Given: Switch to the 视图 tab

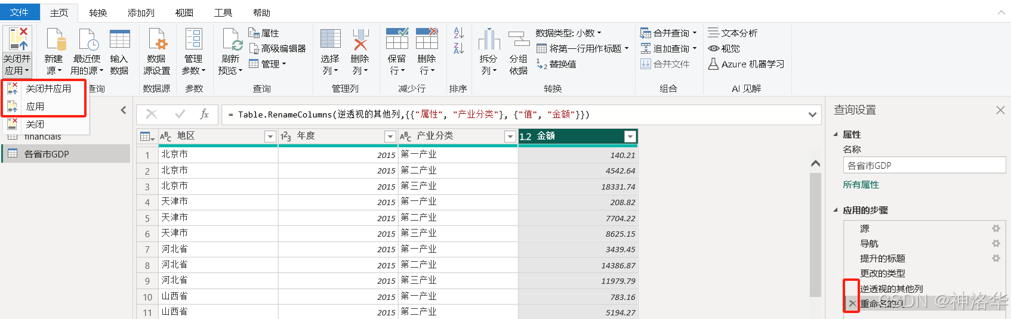Looking at the screenshot, I should click(x=184, y=13).
